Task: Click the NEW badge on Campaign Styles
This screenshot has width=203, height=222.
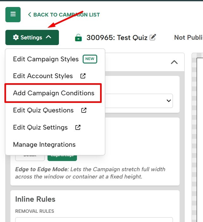Action: (x=90, y=59)
